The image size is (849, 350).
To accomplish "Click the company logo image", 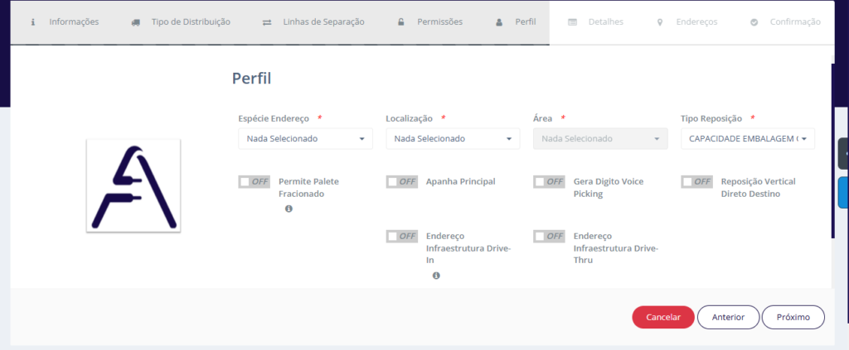I will (x=133, y=186).
